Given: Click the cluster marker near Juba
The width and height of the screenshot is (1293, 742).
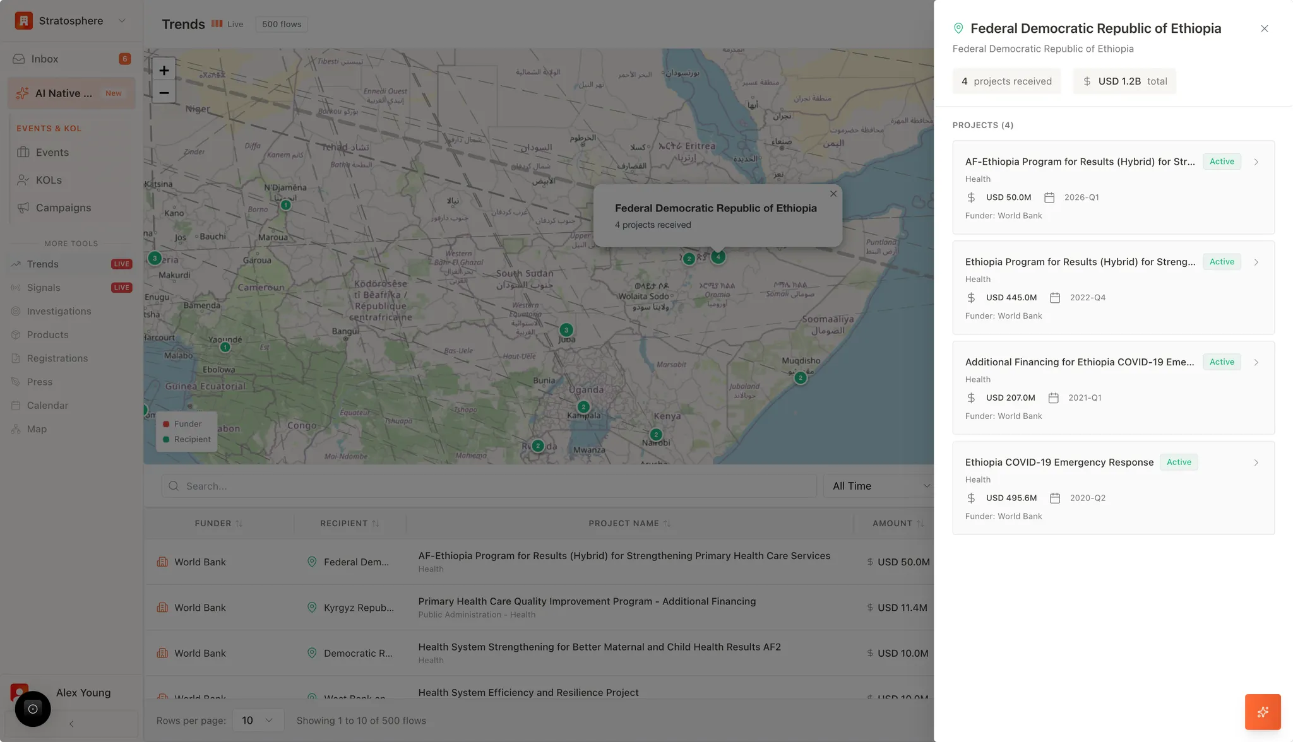Looking at the screenshot, I should [x=566, y=330].
